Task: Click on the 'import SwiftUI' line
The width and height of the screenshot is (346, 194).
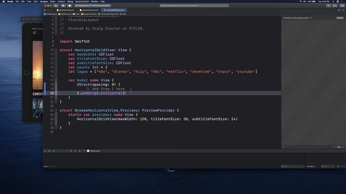Action: [x=75, y=41]
